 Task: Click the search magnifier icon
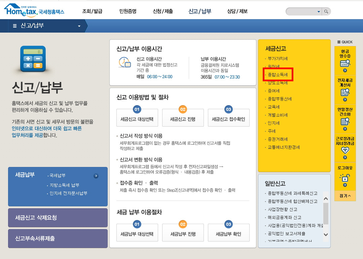pyautogui.click(x=325, y=11)
